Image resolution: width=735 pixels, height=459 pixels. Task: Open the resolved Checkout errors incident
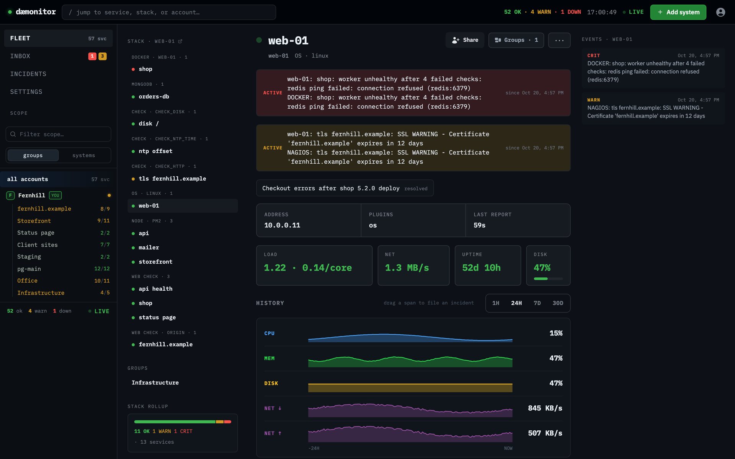pos(345,188)
